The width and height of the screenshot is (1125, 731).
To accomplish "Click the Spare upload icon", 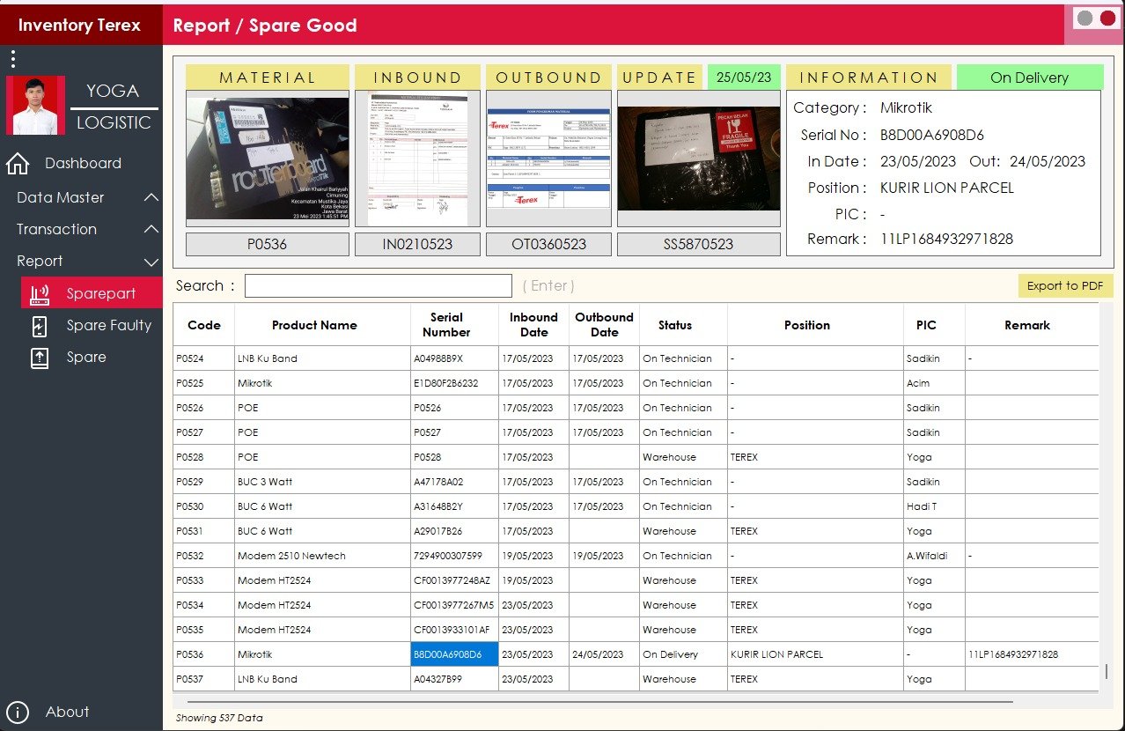I will [40, 358].
